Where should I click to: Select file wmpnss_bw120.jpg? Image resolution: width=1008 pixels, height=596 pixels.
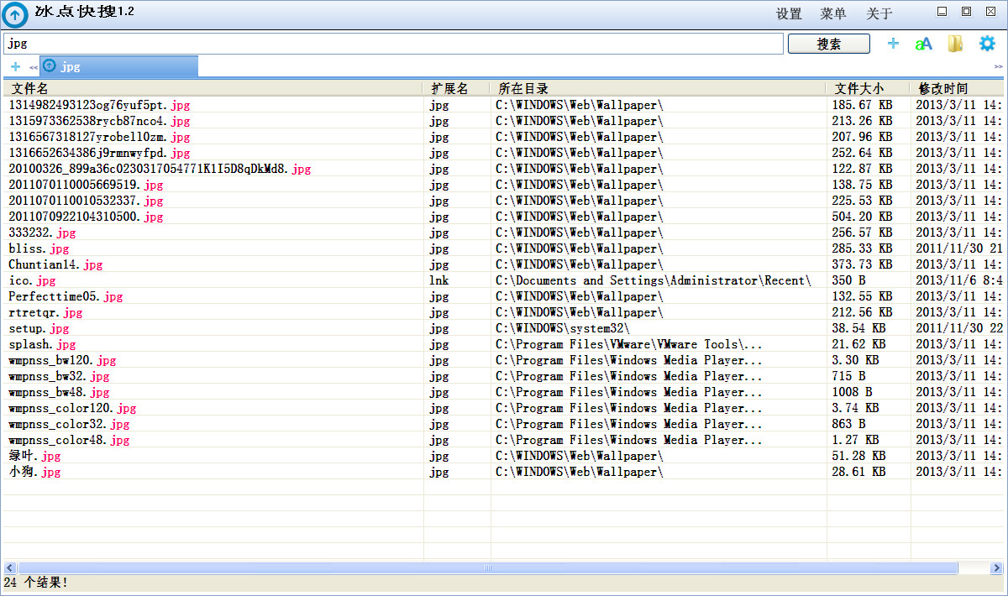62,360
